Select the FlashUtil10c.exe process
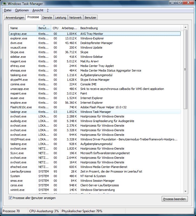 coord(95,107)
